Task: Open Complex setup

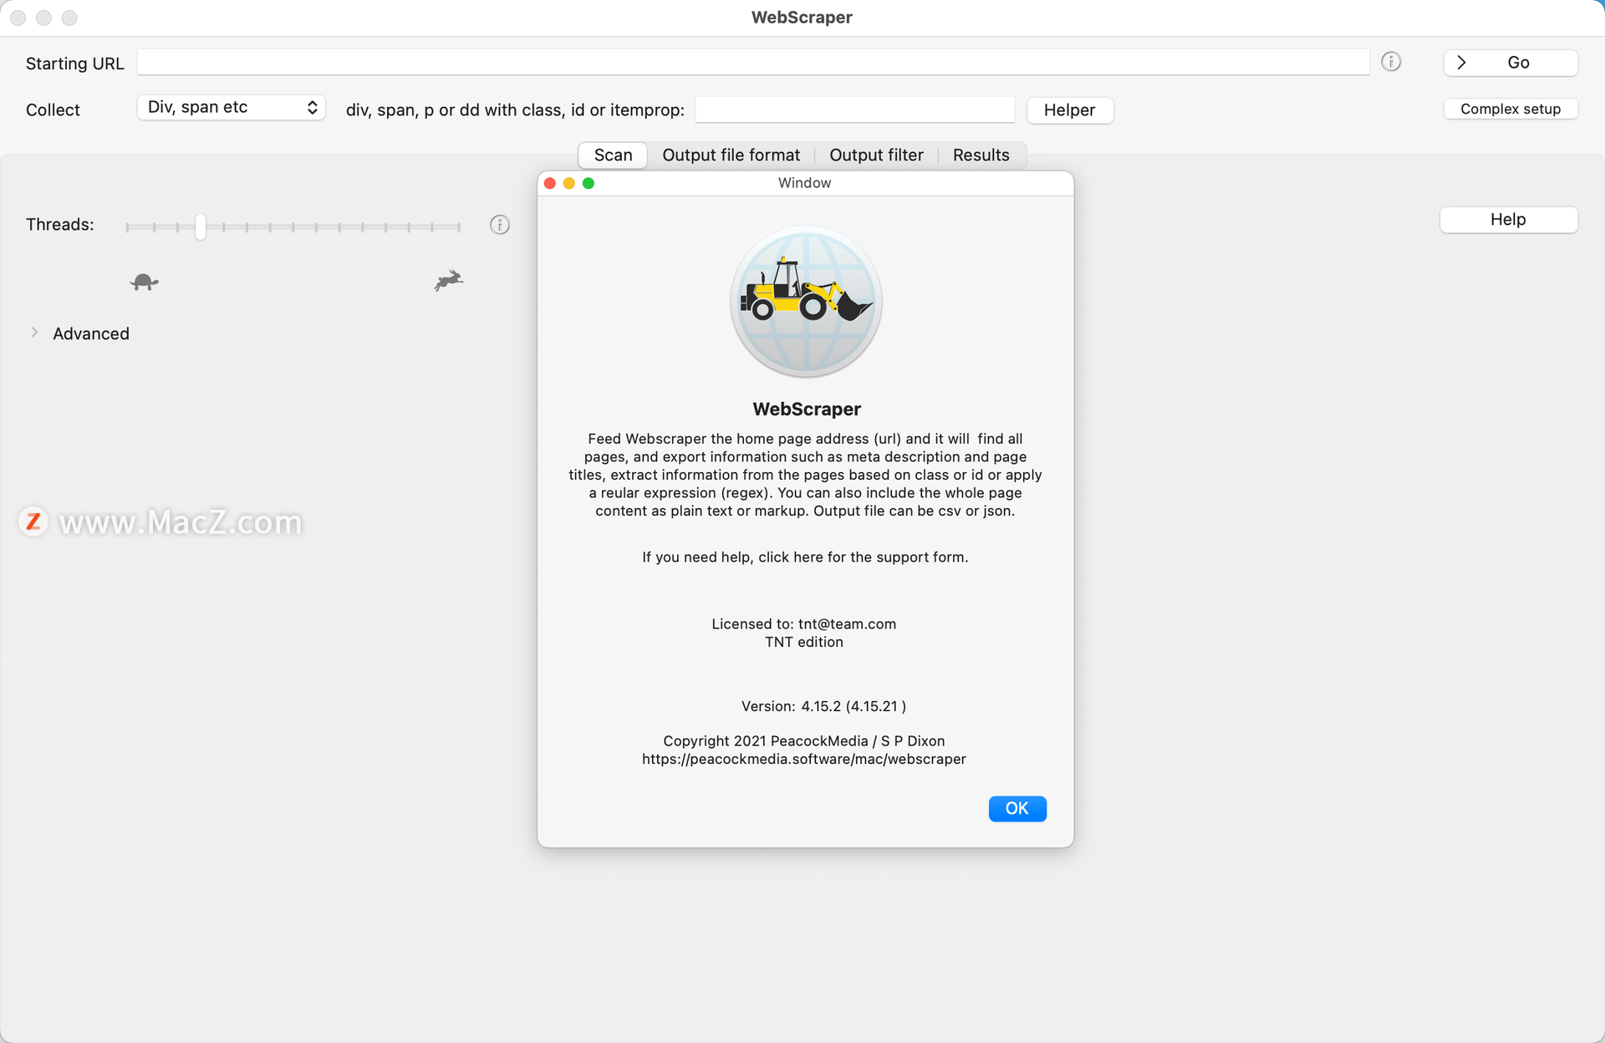Action: (1511, 109)
